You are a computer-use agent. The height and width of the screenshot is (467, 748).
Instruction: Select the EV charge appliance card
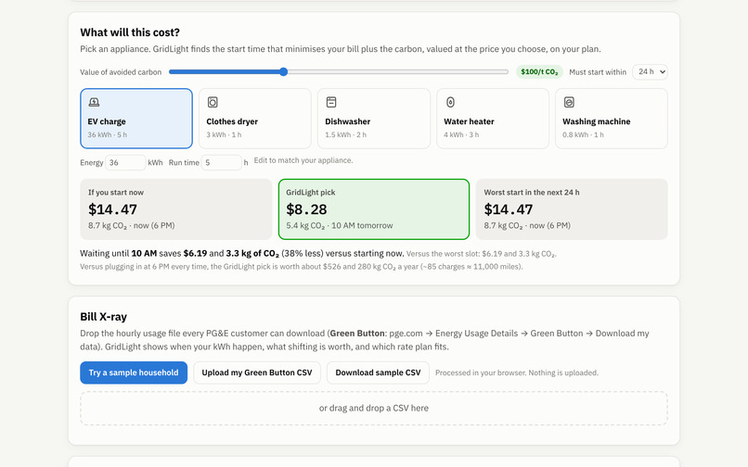pos(136,119)
